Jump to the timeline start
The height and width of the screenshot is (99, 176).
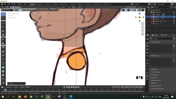67,87
